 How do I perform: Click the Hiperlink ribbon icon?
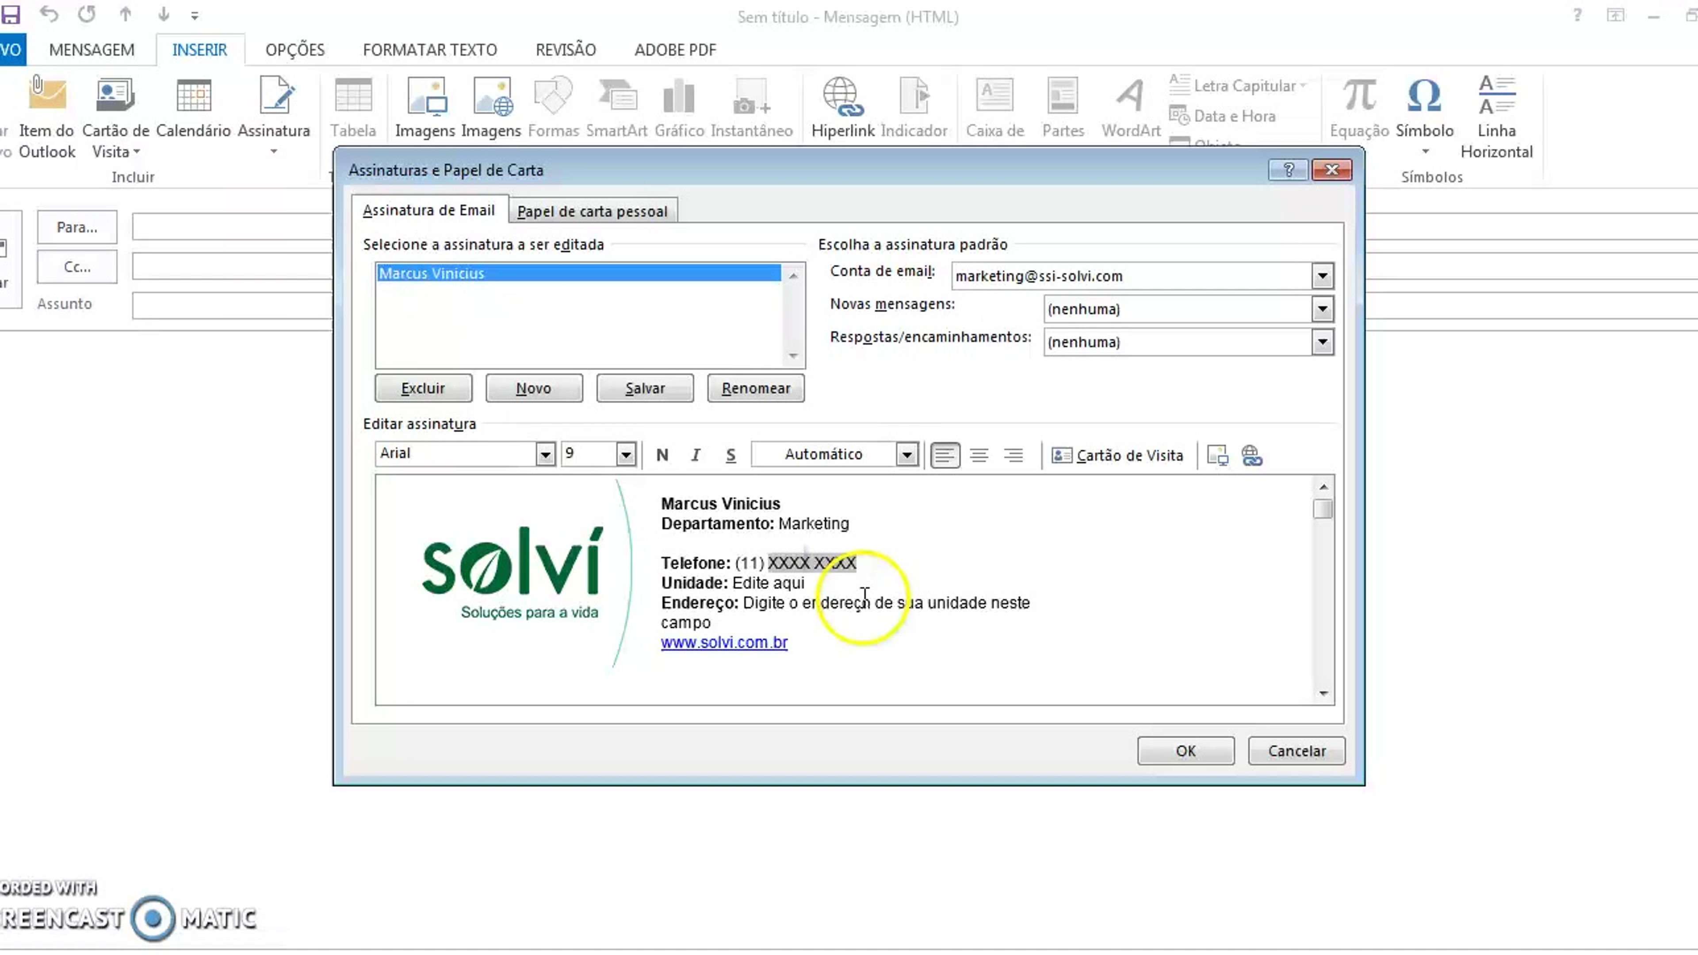842,108
